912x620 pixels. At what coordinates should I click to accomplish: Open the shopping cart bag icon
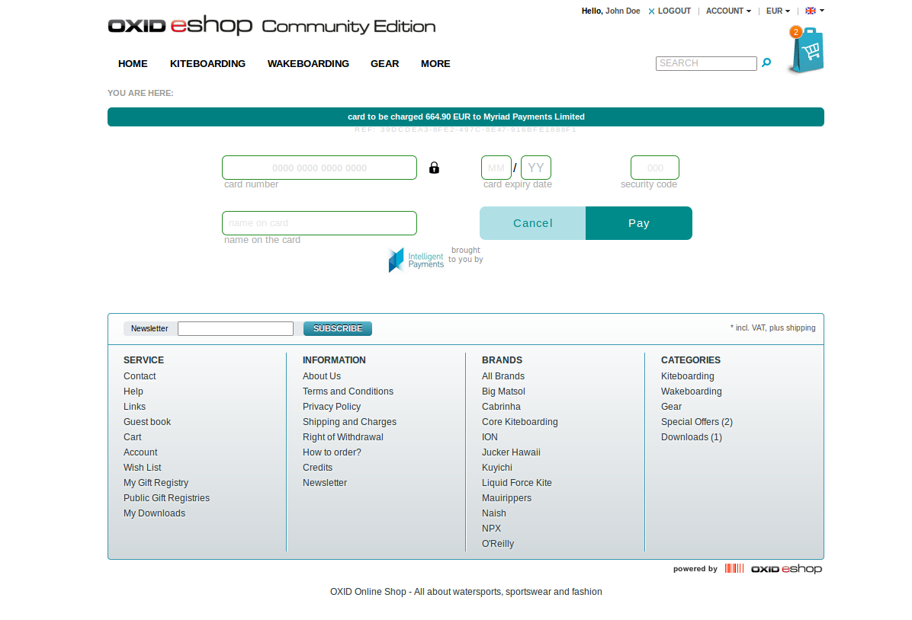(808, 52)
